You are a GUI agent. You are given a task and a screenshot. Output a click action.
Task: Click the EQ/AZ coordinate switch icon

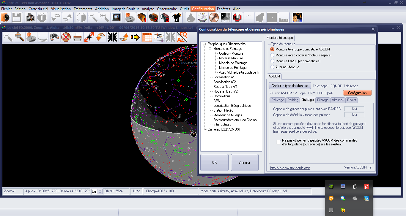(182, 37)
